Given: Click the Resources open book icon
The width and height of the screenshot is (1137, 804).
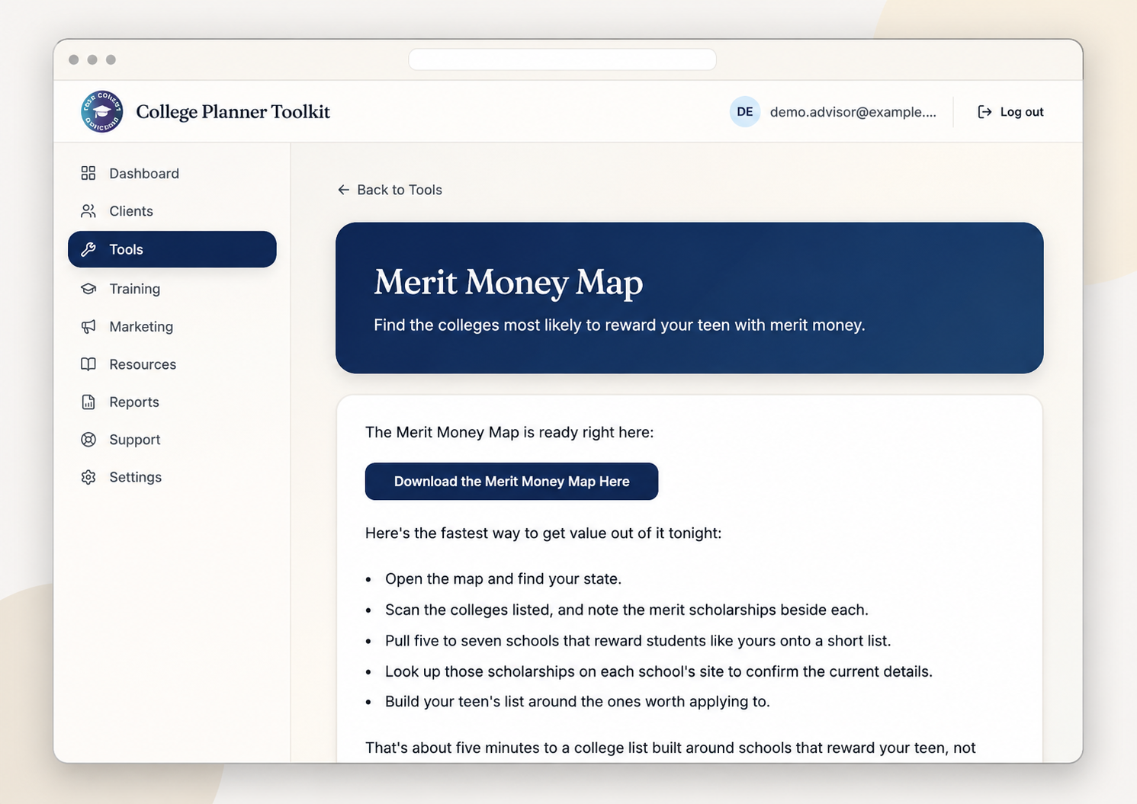Looking at the screenshot, I should (x=88, y=364).
